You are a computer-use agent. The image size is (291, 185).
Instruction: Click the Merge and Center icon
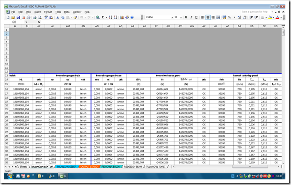[218, 17]
